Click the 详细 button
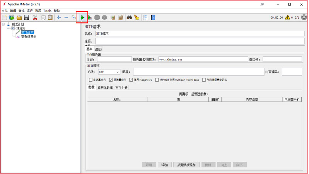 149,165
